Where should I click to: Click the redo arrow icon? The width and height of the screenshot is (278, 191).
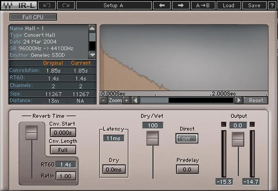pyautogui.click(x=66, y=5)
